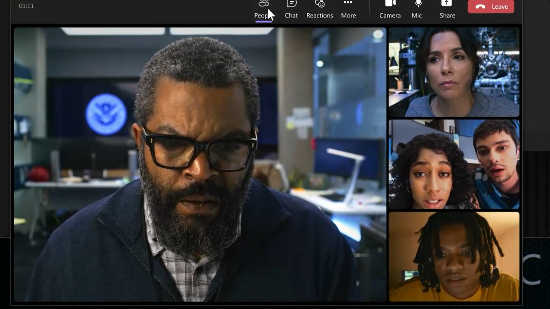This screenshot has width=550, height=309.
Task: Select the woman in lab video tile
Action: (454, 72)
